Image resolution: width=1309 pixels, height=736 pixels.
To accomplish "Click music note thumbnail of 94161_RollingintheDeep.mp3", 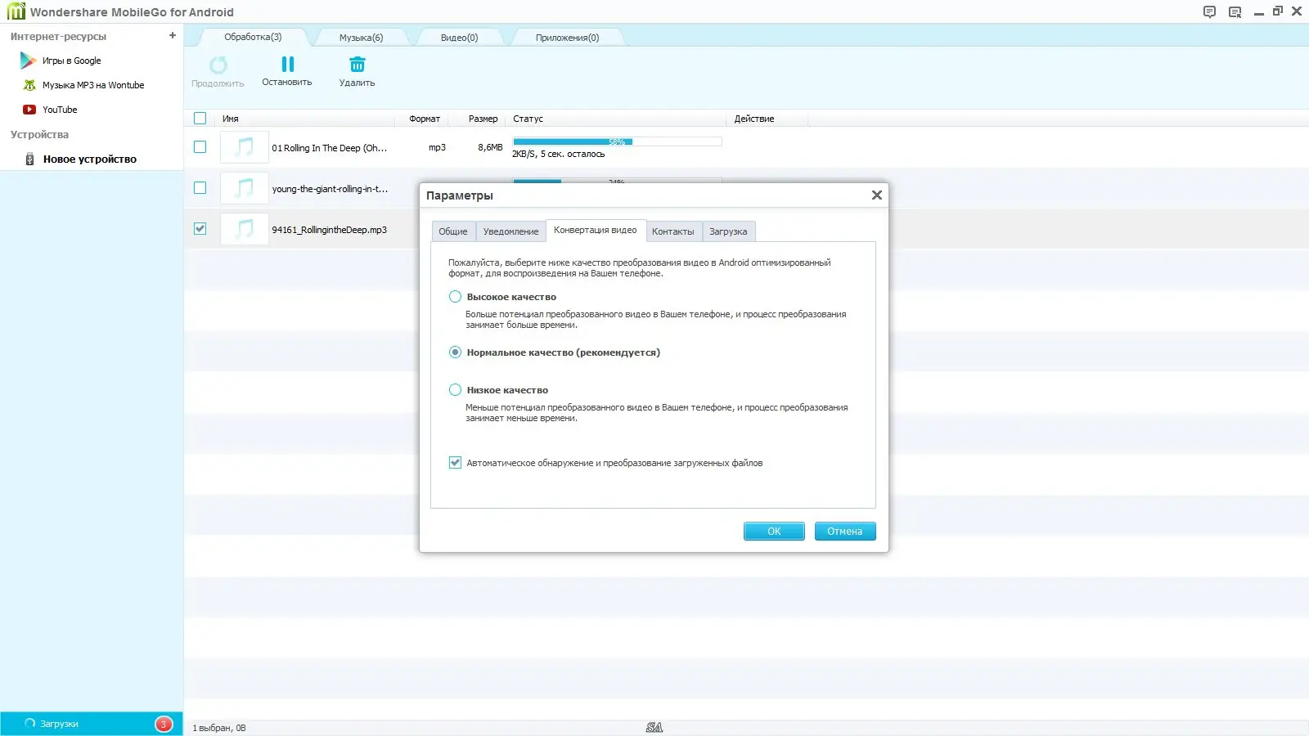I will 245,229.
